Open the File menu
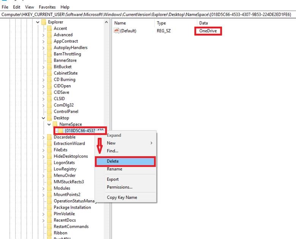 pos(5,7)
